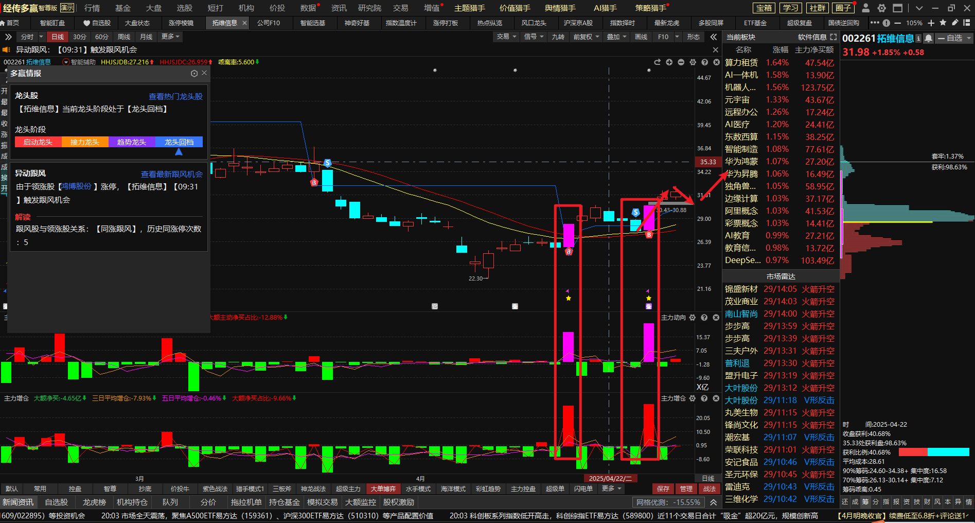Select 启动龙头 stage color block
The image size is (975, 523).
pyautogui.click(x=38, y=142)
